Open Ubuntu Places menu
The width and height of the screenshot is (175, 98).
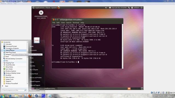click(x=48, y=8)
